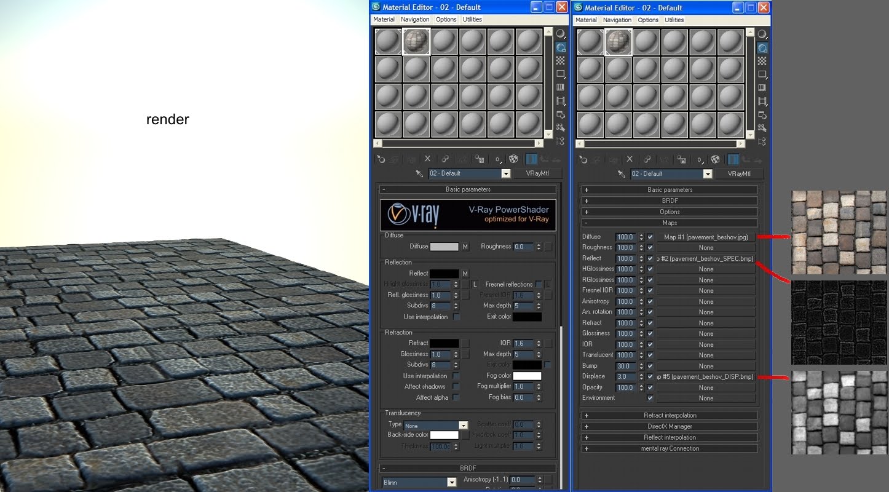Toggle Show Map in Viewport in right editor

point(715,159)
